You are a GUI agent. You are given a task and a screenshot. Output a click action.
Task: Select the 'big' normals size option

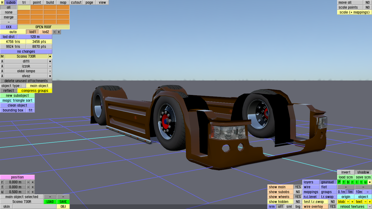(x=298, y=207)
